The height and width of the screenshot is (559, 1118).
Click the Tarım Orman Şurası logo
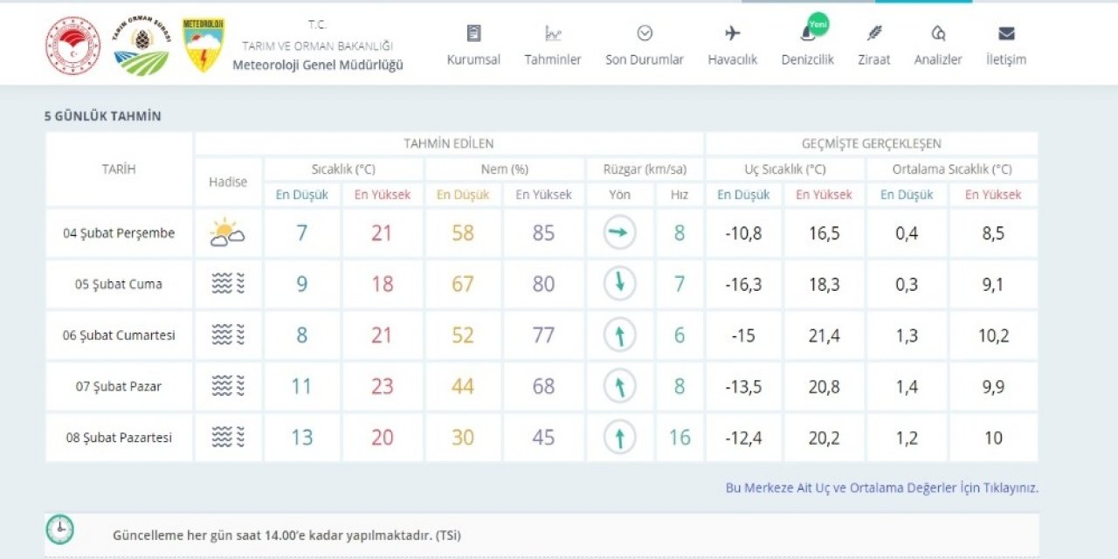141,45
